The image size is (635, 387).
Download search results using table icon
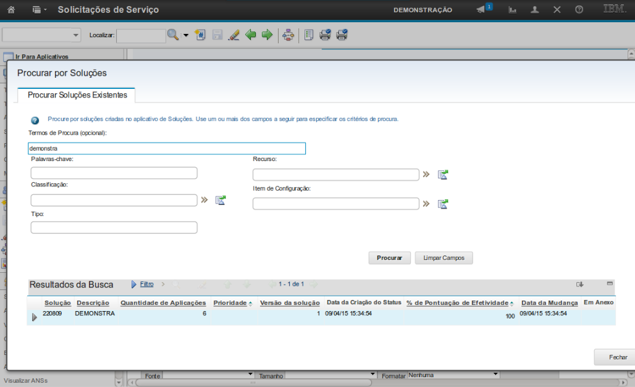579,285
